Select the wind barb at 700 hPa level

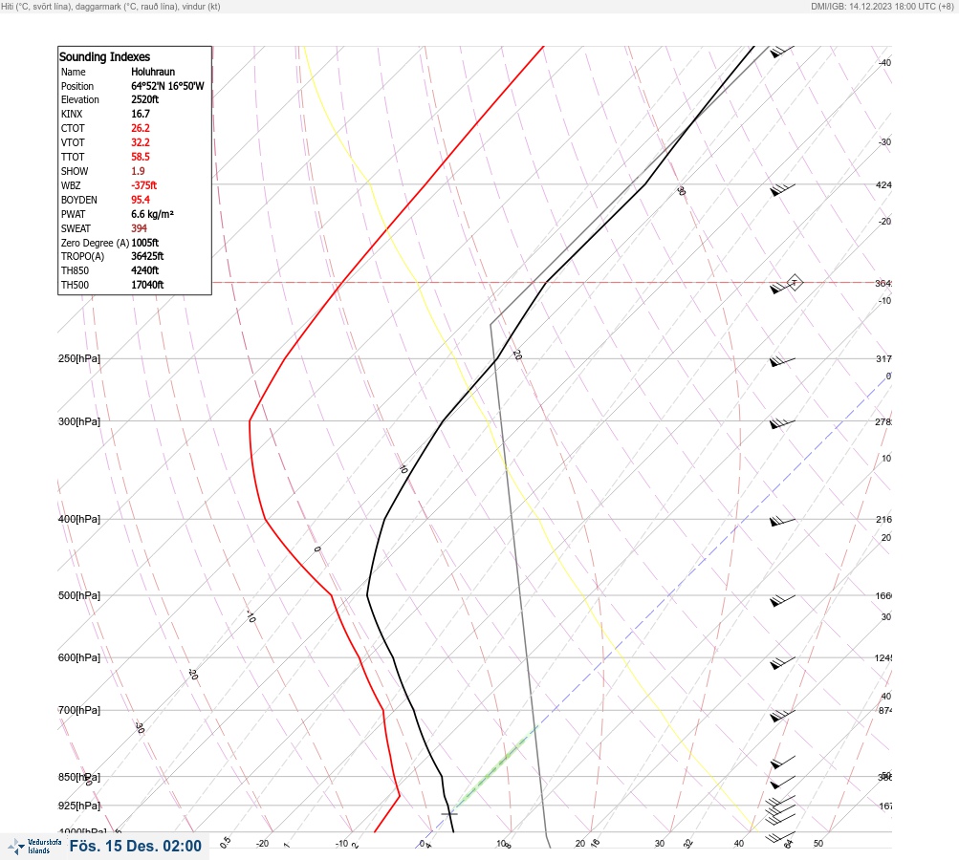point(782,715)
